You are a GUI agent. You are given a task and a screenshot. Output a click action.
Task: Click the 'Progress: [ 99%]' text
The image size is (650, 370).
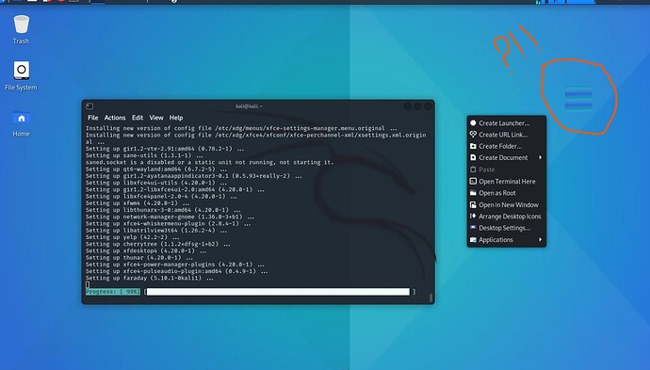click(113, 292)
